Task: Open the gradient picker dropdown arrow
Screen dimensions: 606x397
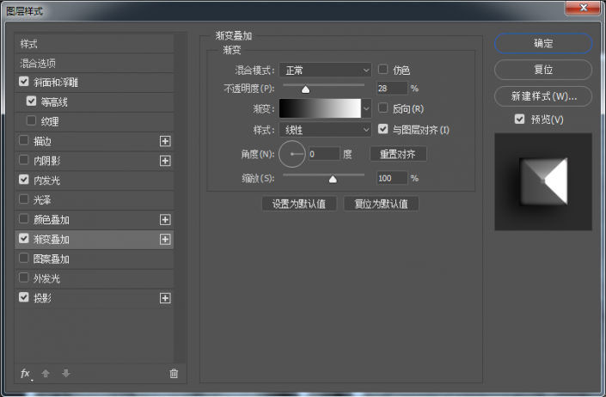Action: tap(366, 108)
